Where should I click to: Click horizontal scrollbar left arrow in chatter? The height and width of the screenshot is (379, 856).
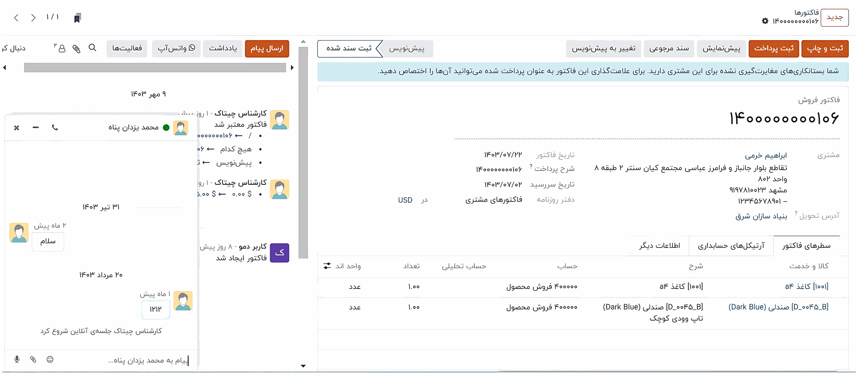(x=4, y=68)
